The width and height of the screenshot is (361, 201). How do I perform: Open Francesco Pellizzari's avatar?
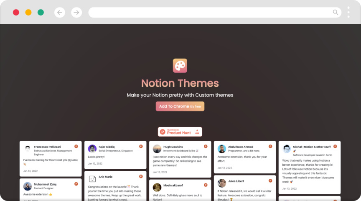coord(28,149)
